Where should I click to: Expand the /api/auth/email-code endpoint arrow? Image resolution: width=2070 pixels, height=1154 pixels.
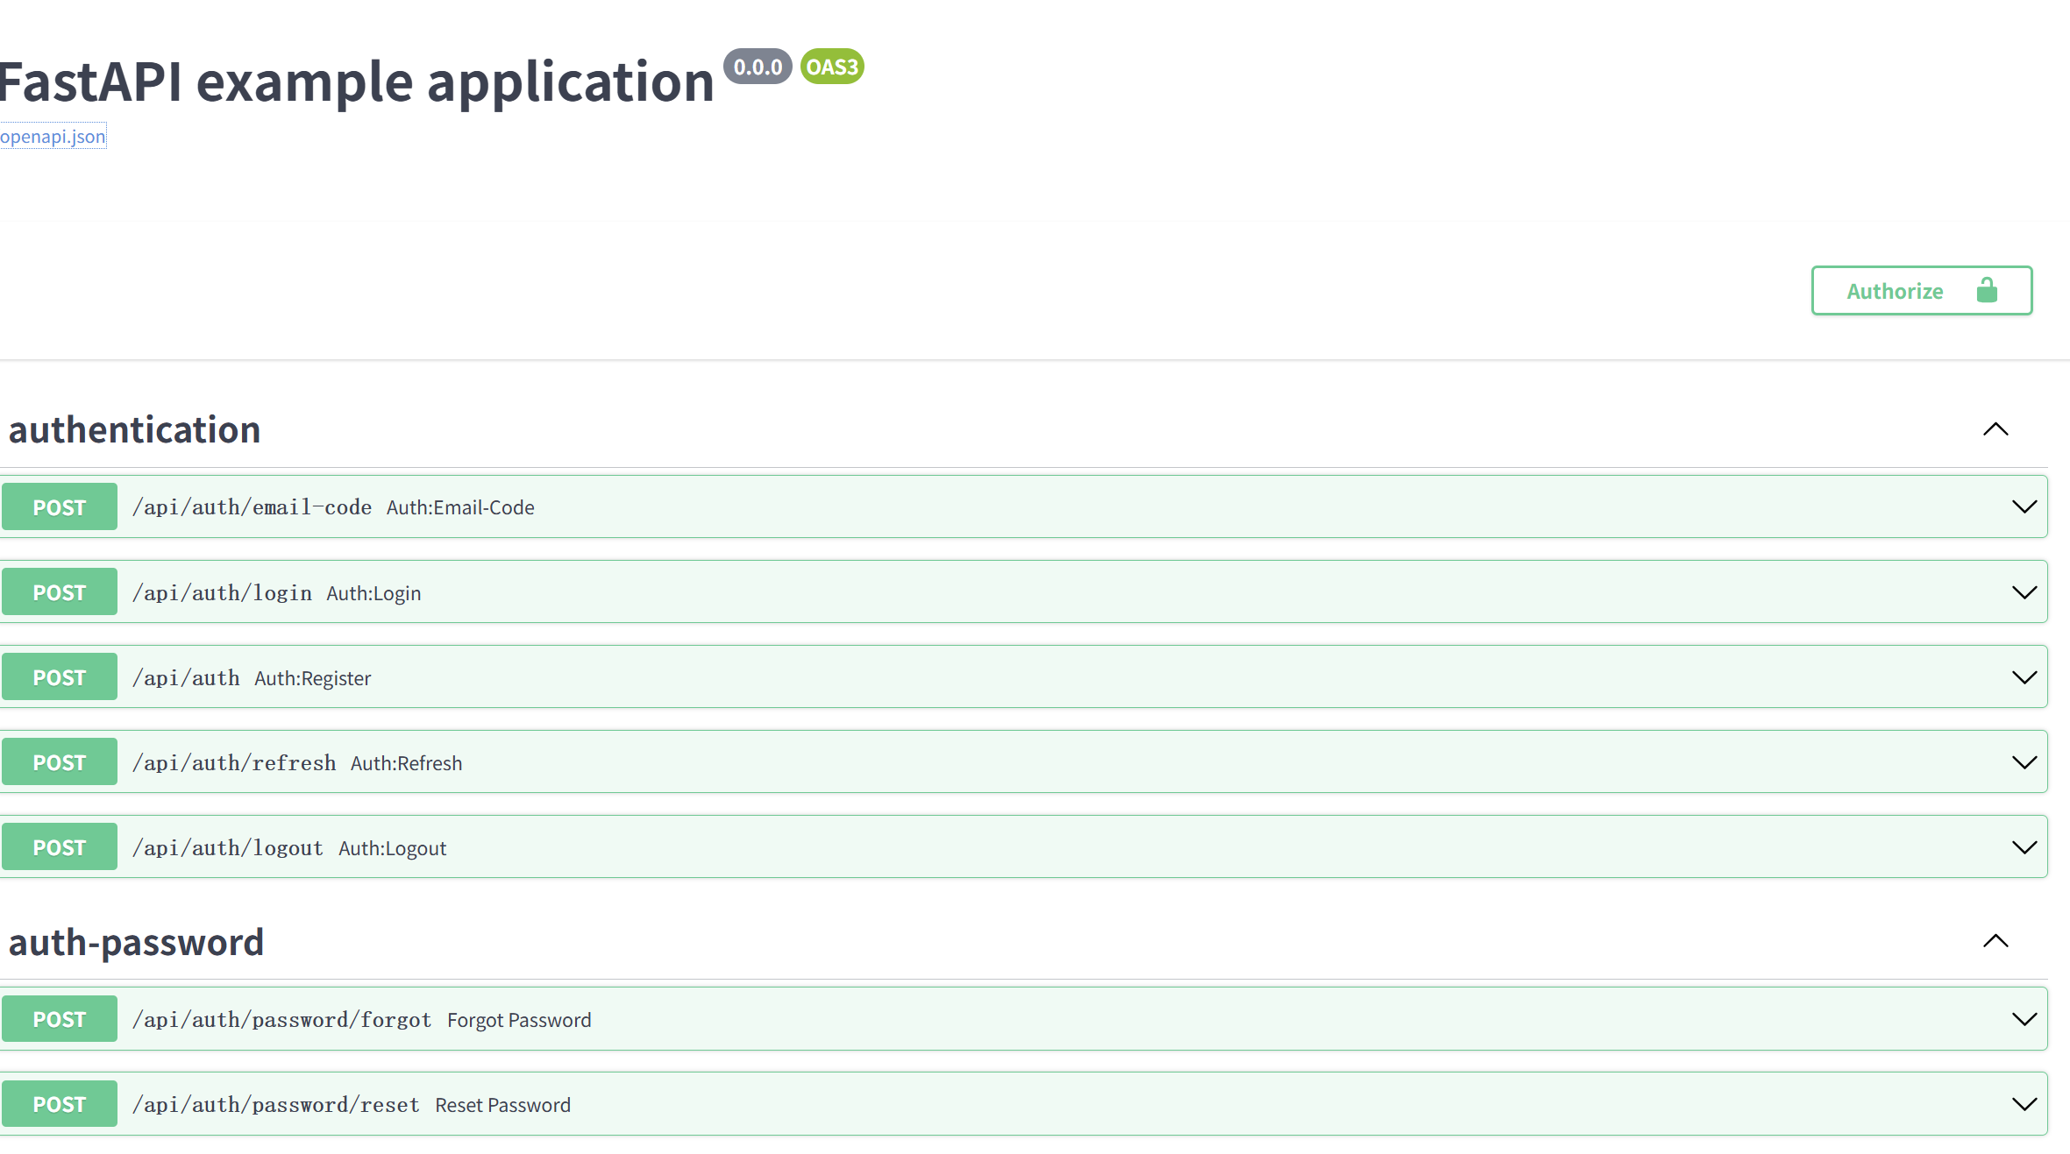pos(2024,506)
